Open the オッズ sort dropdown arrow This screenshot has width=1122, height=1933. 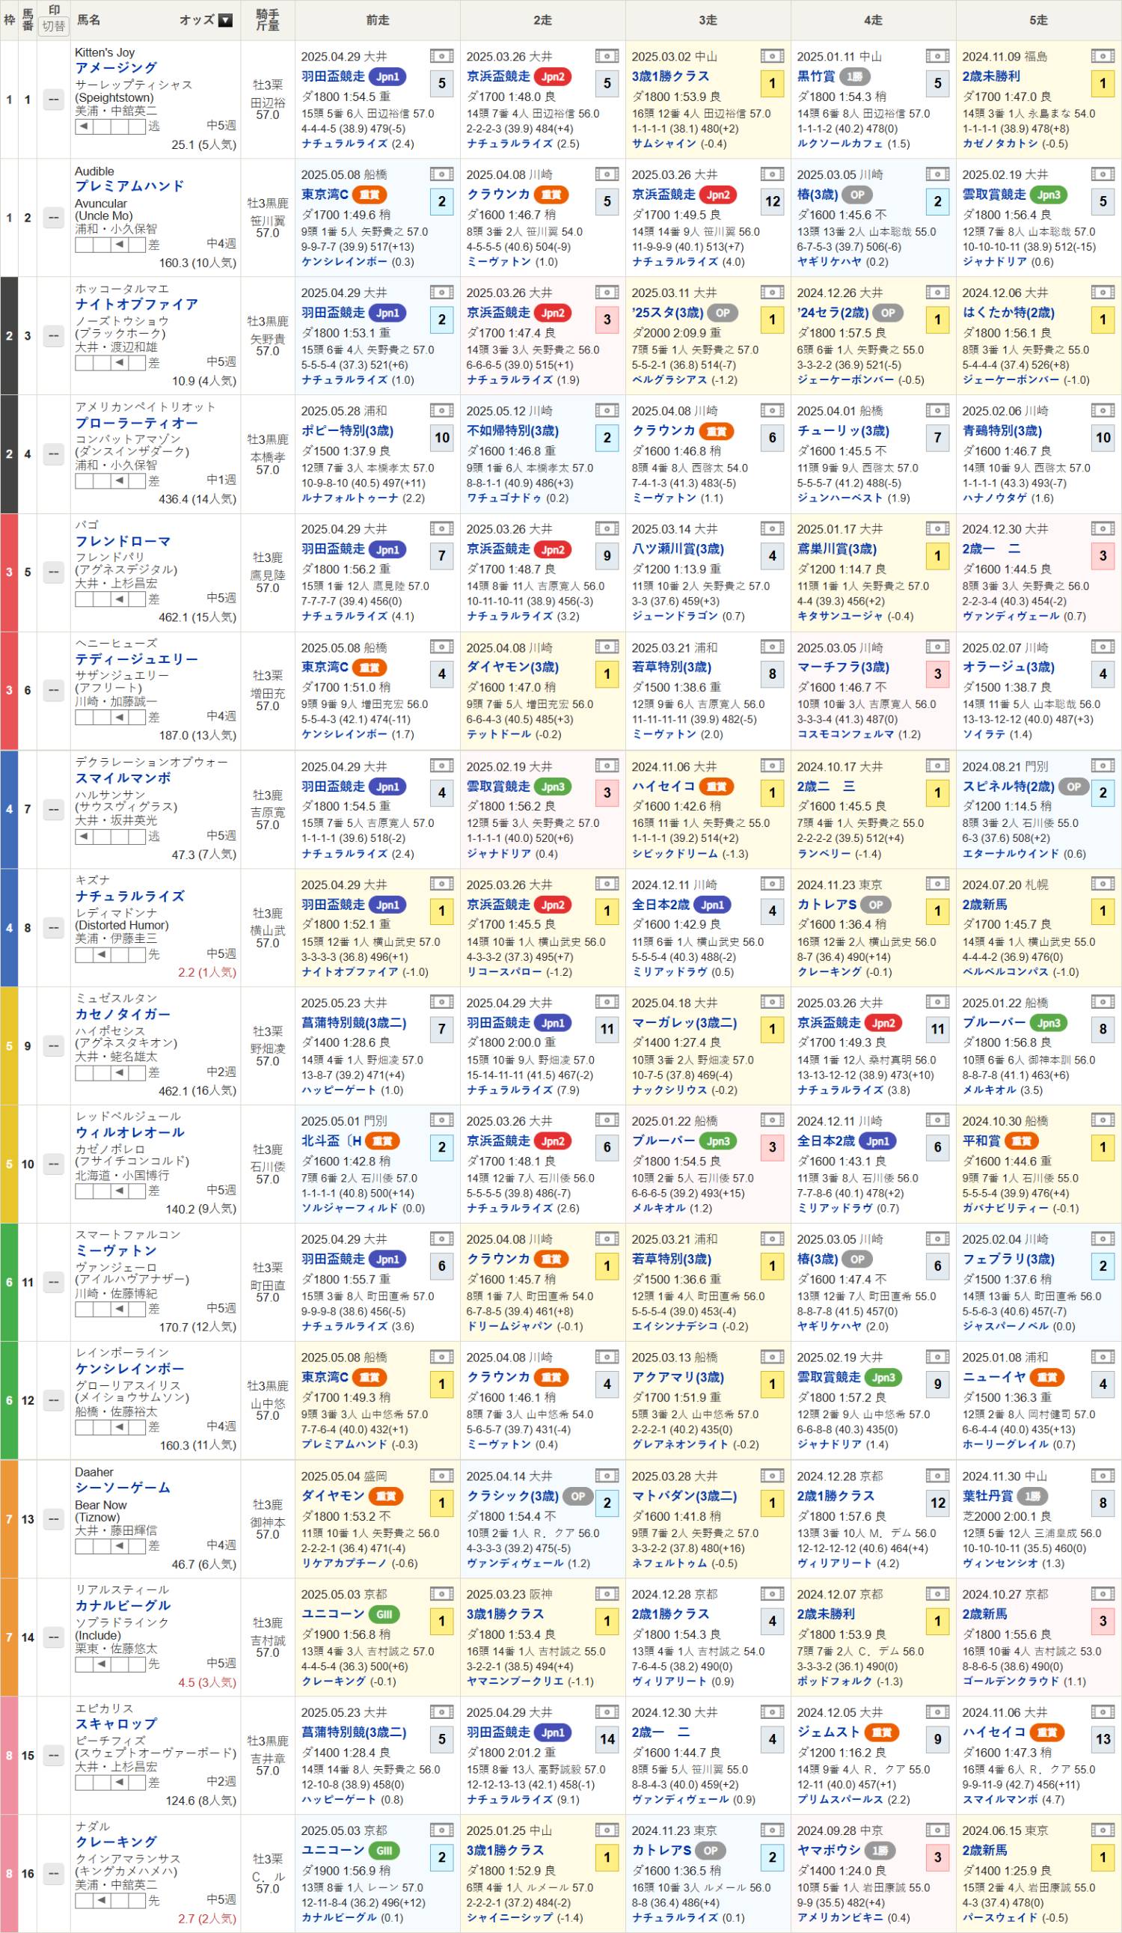coord(225,21)
